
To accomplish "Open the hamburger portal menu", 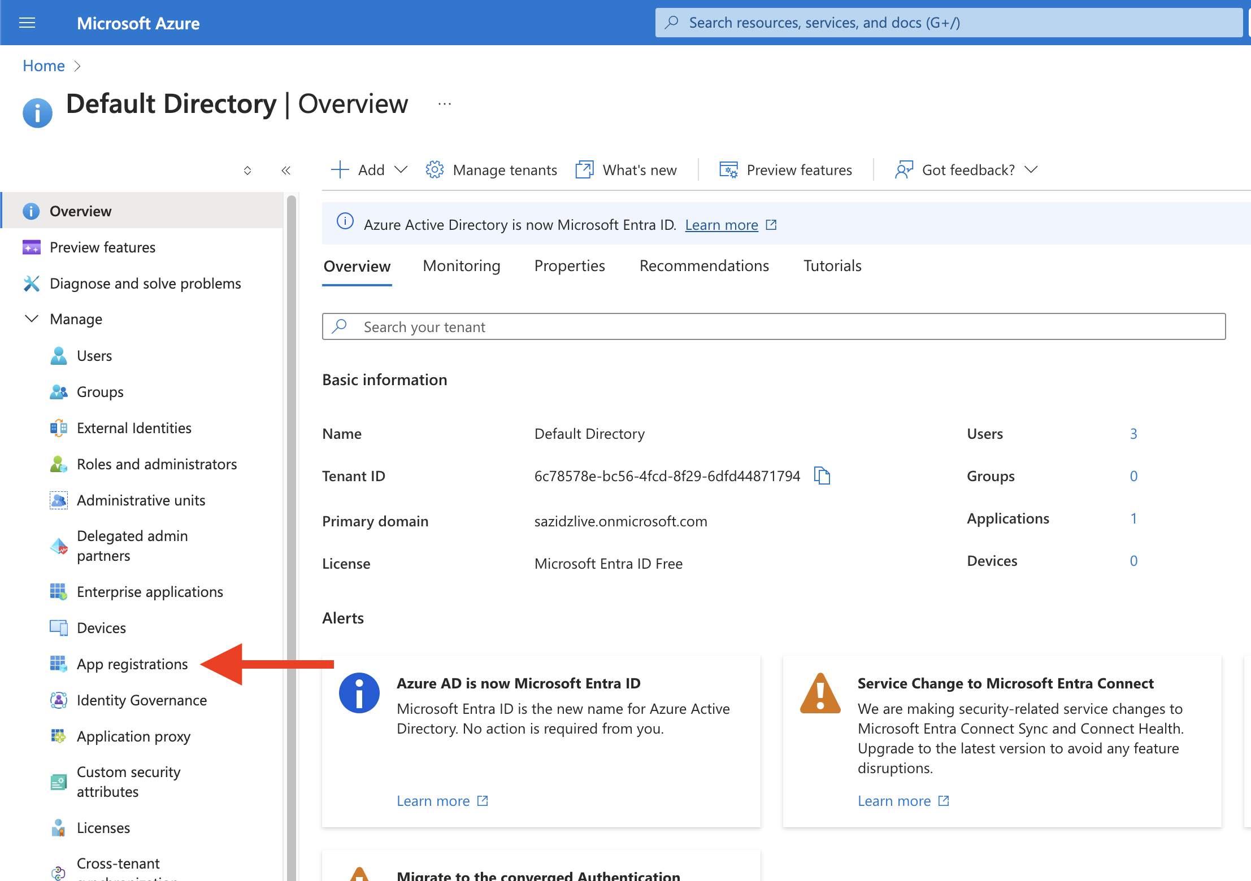I will pyautogui.click(x=27, y=23).
